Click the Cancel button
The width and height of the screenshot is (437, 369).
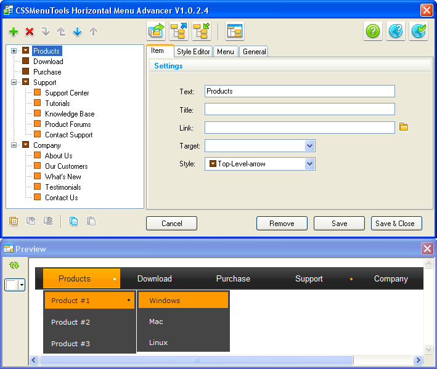pos(172,224)
